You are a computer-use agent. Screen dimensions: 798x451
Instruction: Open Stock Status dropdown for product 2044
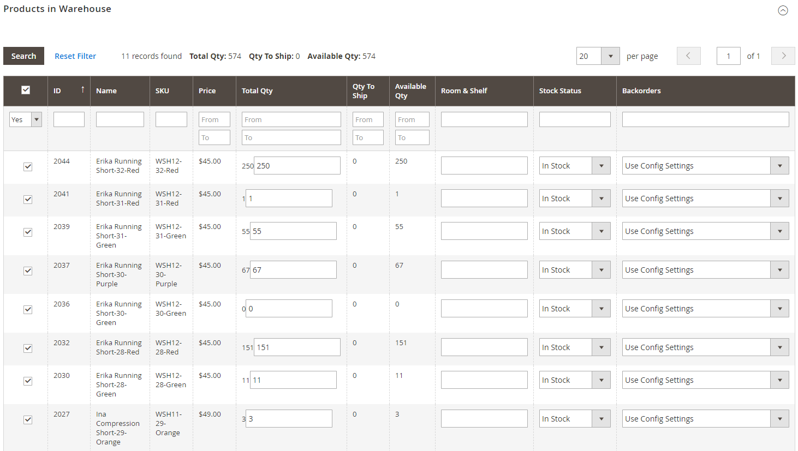[x=575, y=166]
